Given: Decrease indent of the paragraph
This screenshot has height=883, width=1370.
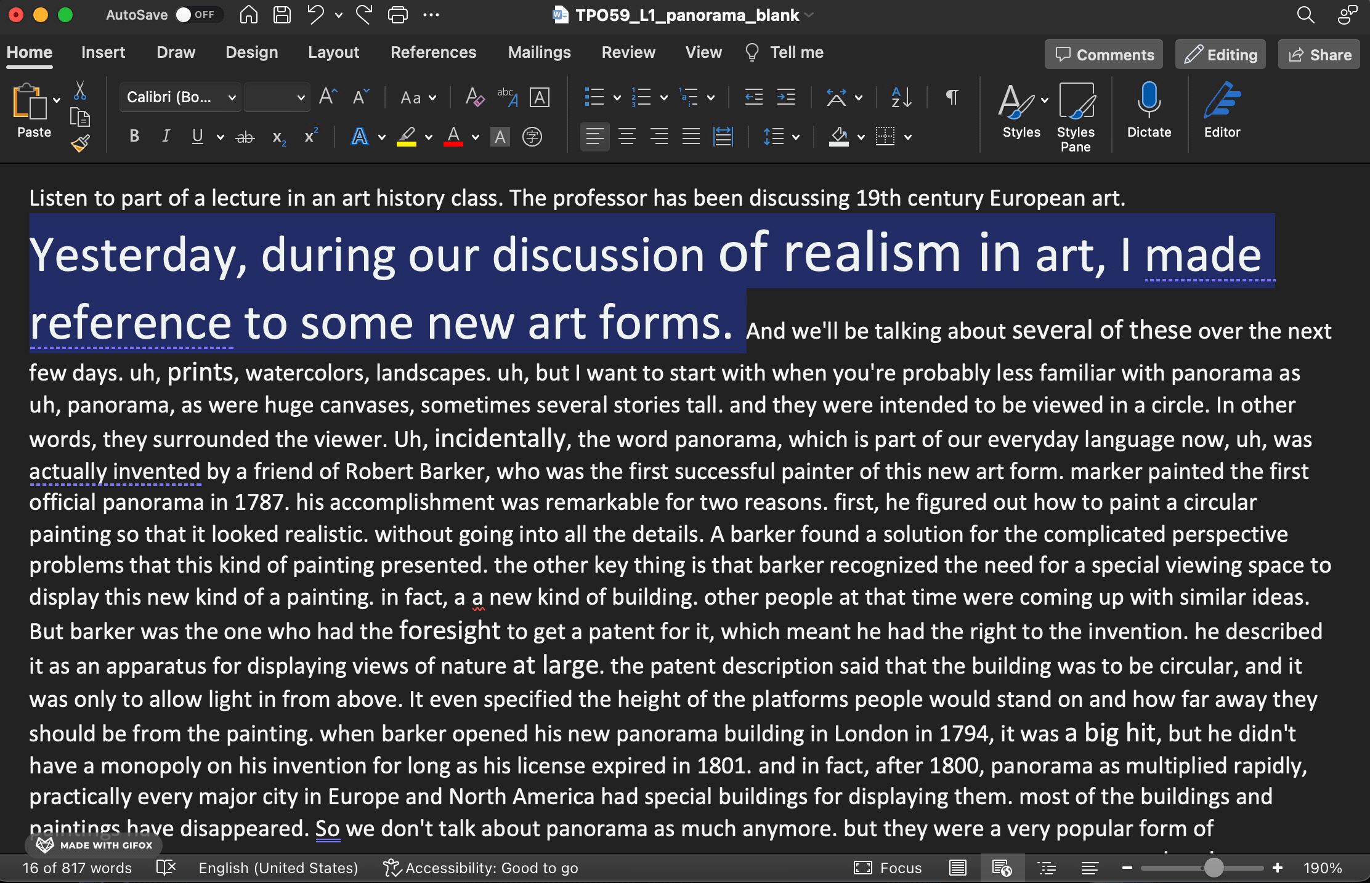Looking at the screenshot, I should pos(753,97).
